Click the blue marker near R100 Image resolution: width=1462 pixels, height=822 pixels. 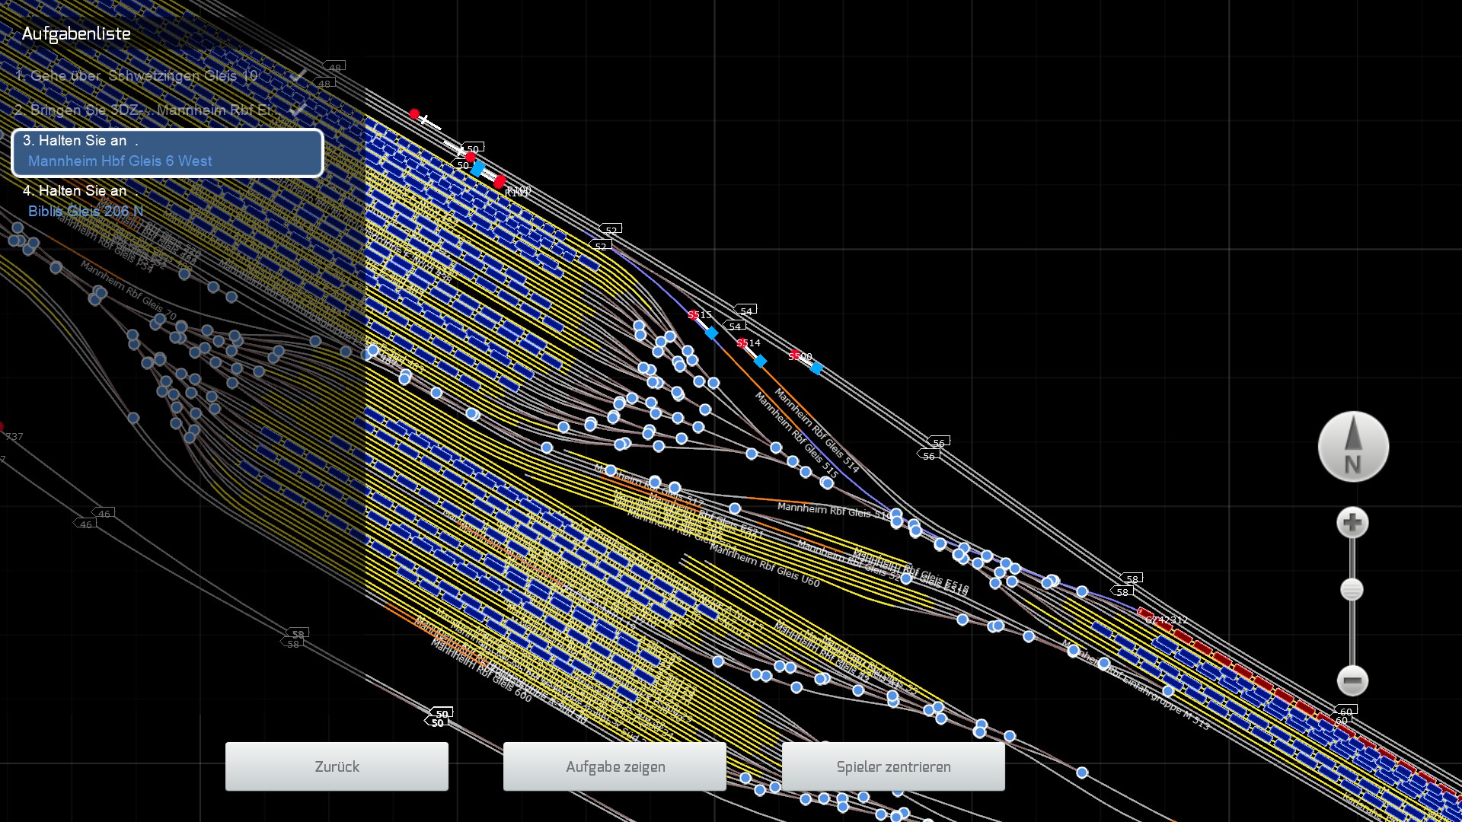(x=477, y=168)
